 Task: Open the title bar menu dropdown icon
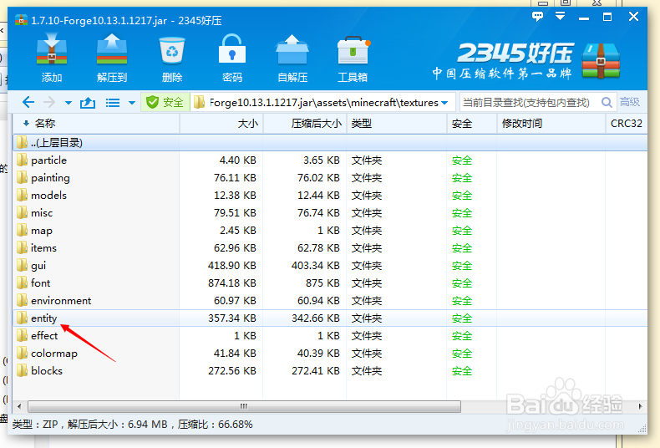click(561, 17)
